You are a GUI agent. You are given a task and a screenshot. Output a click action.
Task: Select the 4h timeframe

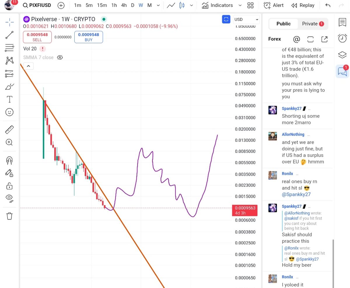[124, 5]
